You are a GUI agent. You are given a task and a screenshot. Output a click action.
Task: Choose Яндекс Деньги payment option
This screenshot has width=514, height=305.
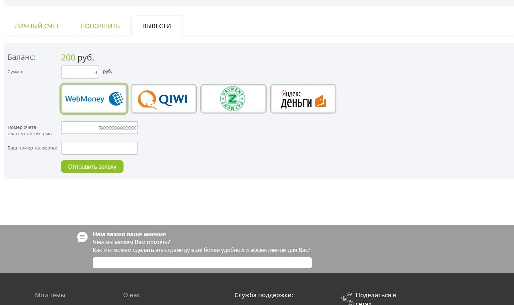tap(303, 99)
